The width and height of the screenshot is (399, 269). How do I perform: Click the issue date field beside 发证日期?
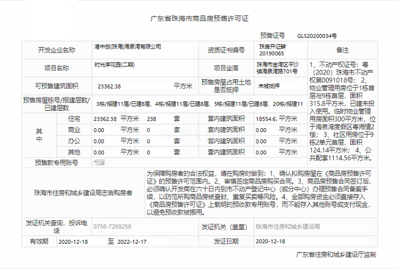click(x=271, y=242)
